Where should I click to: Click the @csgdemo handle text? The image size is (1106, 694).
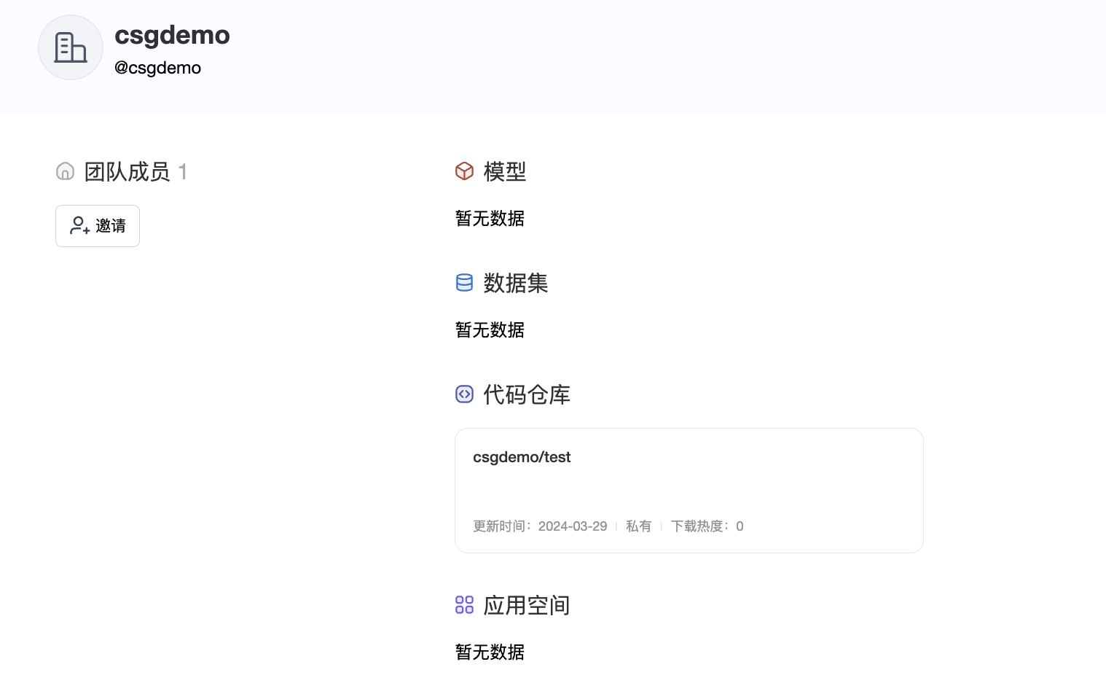[157, 68]
